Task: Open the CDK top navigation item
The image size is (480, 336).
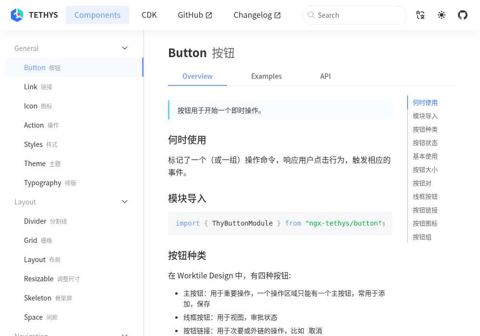Action: pyautogui.click(x=149, y=15)
